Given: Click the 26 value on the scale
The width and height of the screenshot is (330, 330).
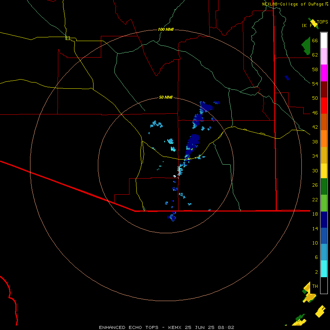Looking at the screenshot, I should click(315, 185).
